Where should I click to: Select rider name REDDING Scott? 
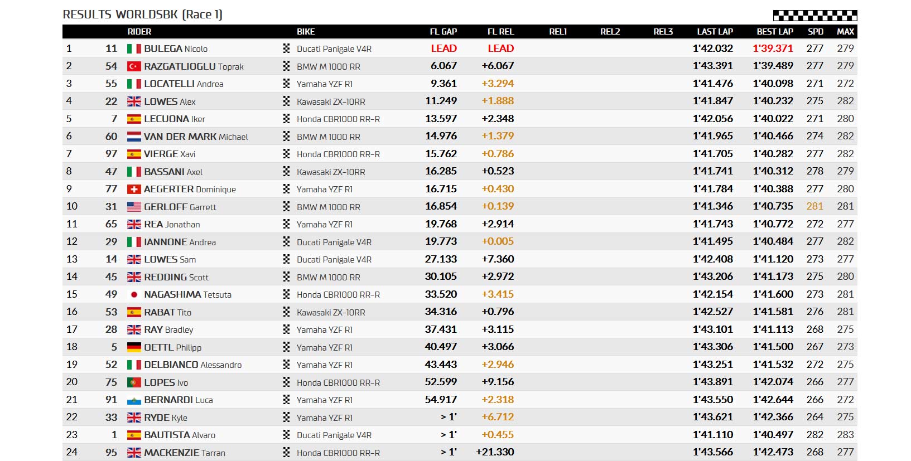click(176, 277)
